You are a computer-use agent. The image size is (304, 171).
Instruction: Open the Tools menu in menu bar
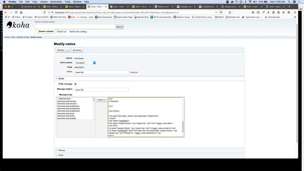(67, 2)
